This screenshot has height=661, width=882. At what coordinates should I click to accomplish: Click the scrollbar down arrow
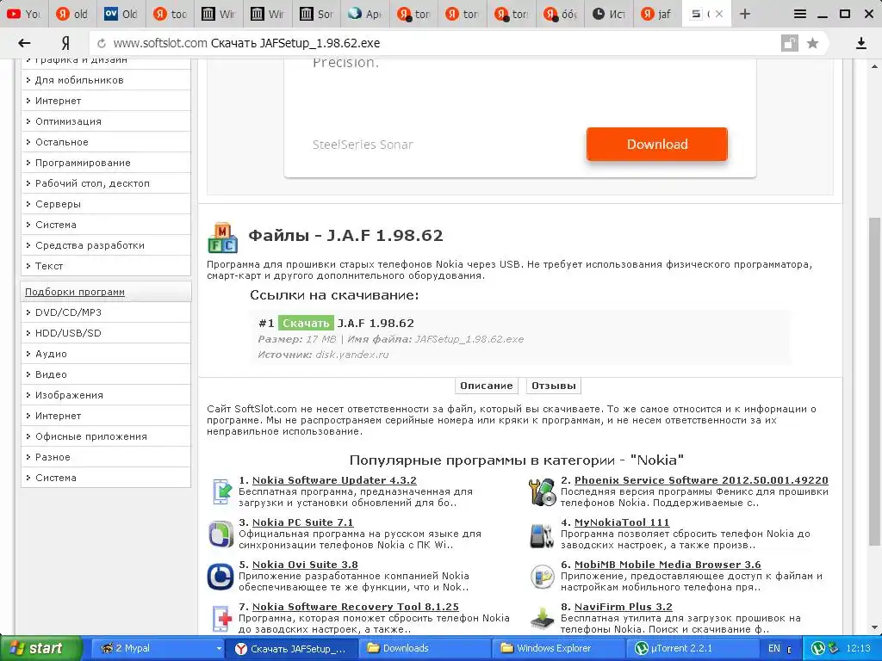[874, 627]
